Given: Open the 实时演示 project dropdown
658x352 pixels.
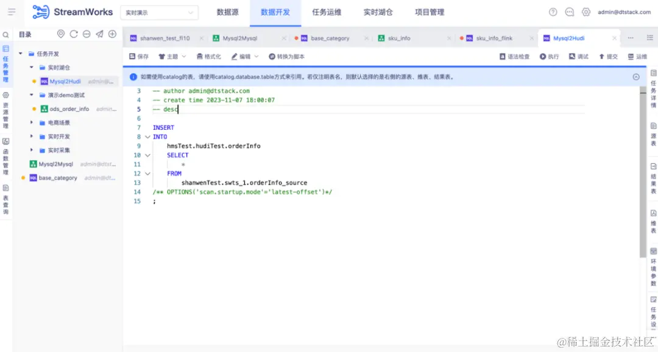Looking at the screenshot, I should pyautogui.click(x=159, y=13).
